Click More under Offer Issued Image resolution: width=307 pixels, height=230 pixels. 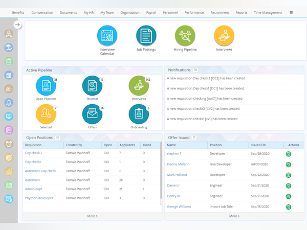pos(234,216)
